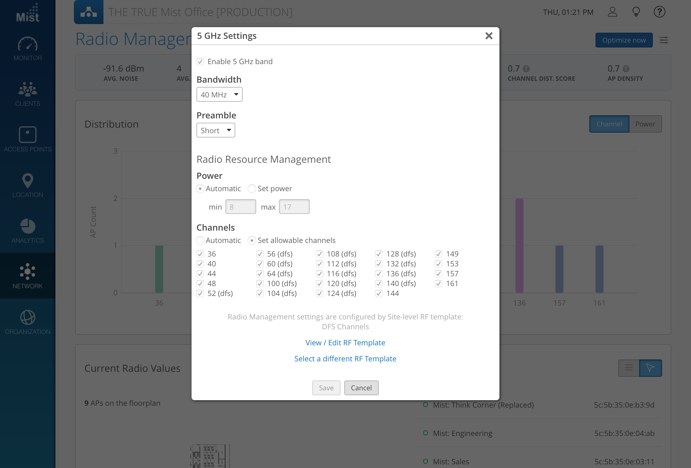
Task: Click the View / Edit RF Template link
Action: [x=345, y=343]
